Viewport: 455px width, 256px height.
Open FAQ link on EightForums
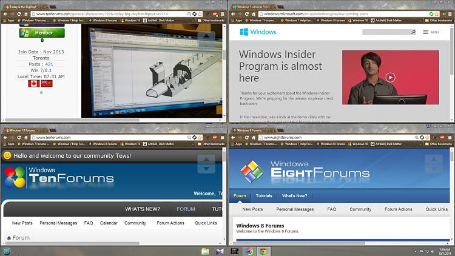click(x=332, y=209)
